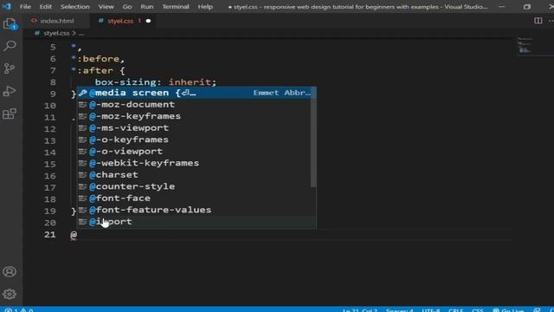
Task: Switch to the index.html tab
Action: [x=56, y=21]
